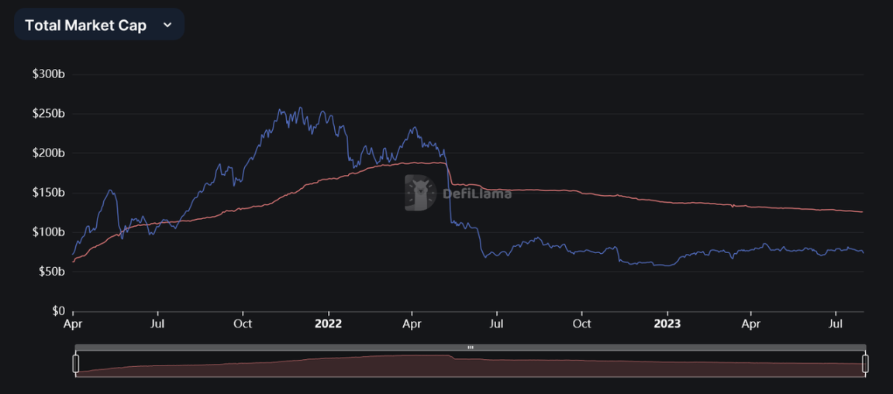Click the bold 2022 x-axis label
Screen dimensions: 893x394
[328, 324]
